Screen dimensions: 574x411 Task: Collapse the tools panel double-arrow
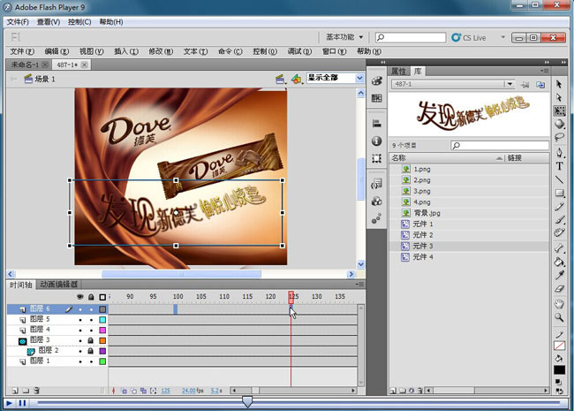pos(563,62)
